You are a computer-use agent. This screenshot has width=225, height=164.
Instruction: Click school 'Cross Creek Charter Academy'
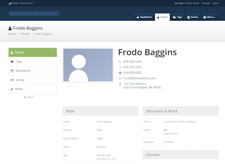(180, 122)
